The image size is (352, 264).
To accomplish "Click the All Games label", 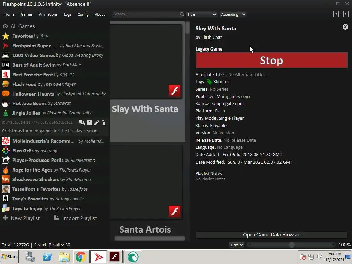I will (x=23, y=26).
